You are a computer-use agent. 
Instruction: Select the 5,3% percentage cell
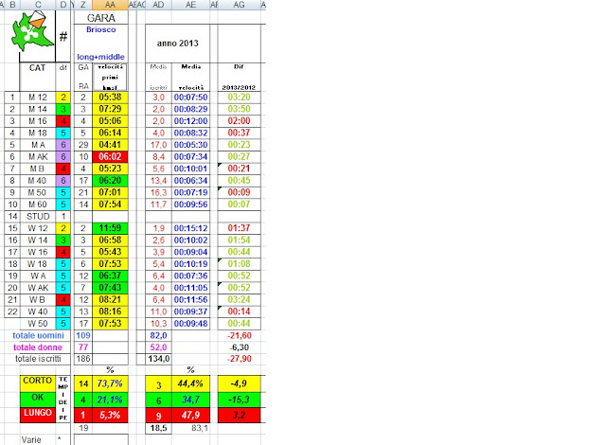click(x=110, y=416)
